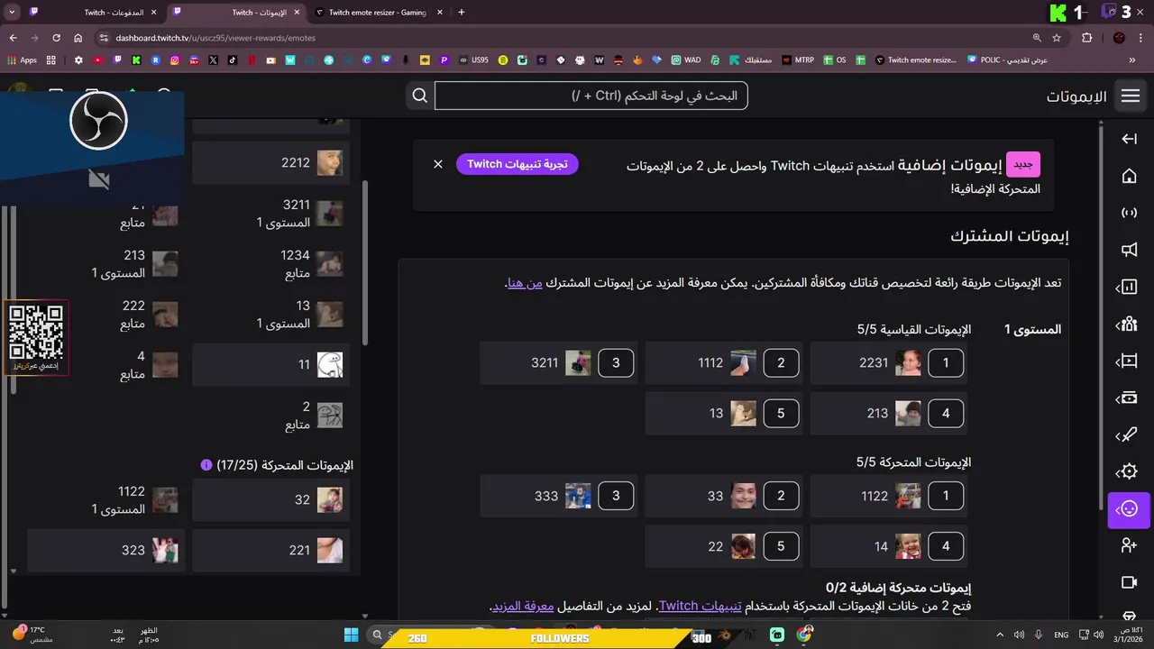Select standard emote slot 5 named 13
The height and width of the screenshot is (649, 1154).
point(724,414)
